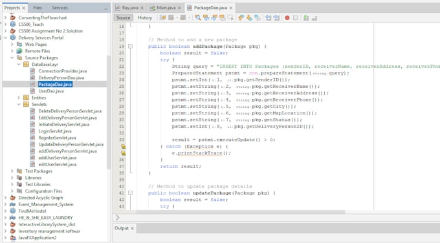This screenshot has width=440, height=243.
Task: Collapse Source Packages node
Action: tap(12, 58)
